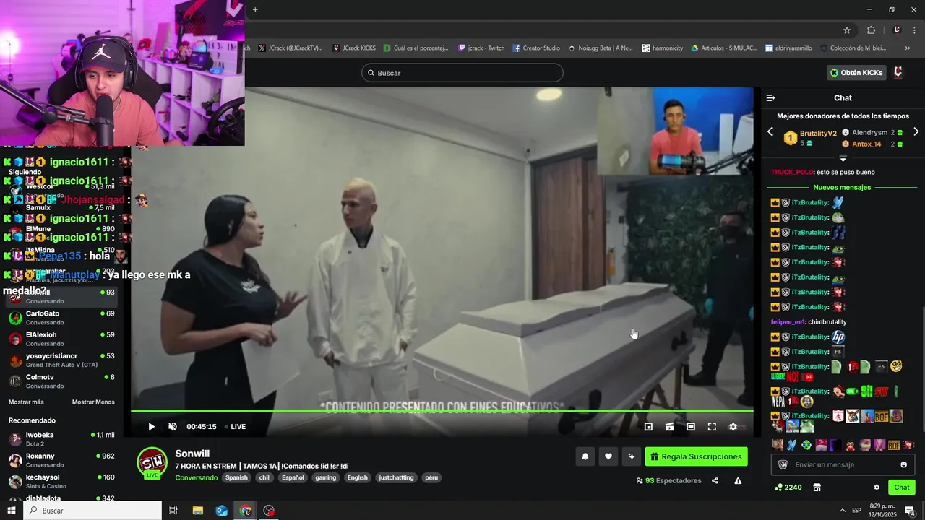Open recommended iwobeka channel
This screenshot has width=925, height=520.
tap(61, 439)
